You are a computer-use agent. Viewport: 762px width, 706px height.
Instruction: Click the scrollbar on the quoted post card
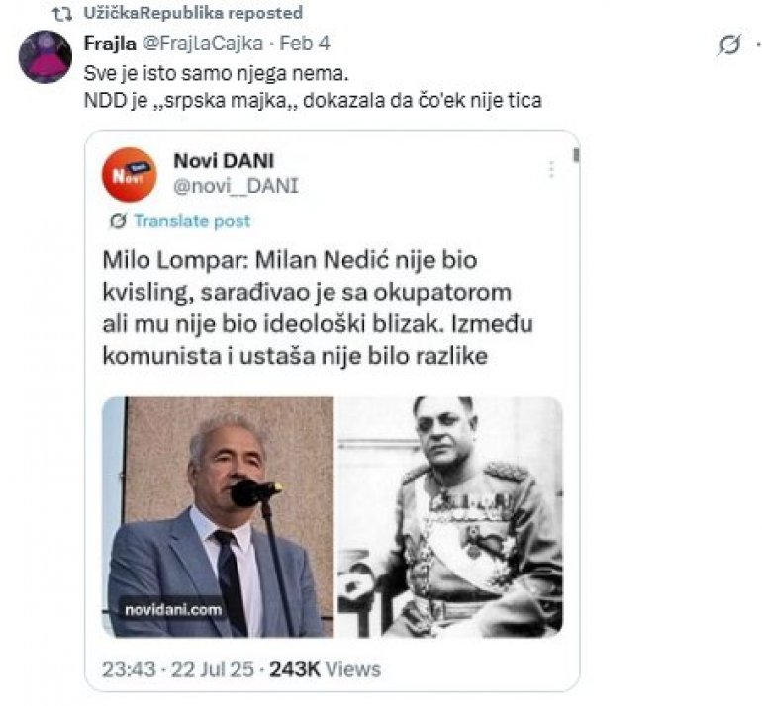pyautogui.click(x=575, y=156)
